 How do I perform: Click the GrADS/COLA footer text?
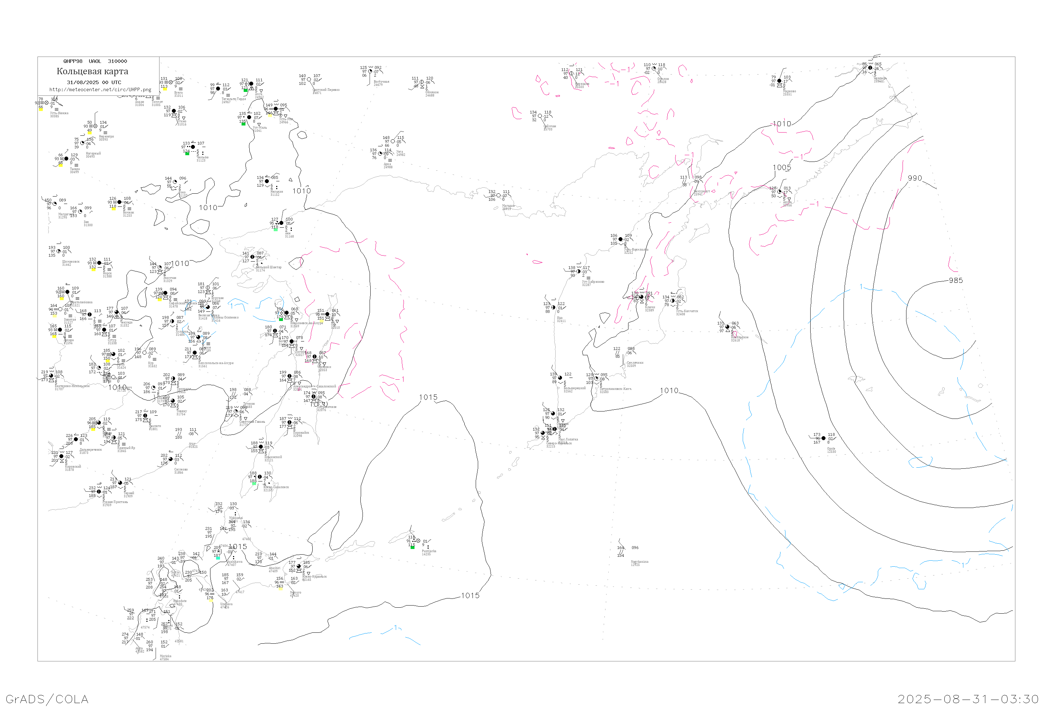point(47,699)
